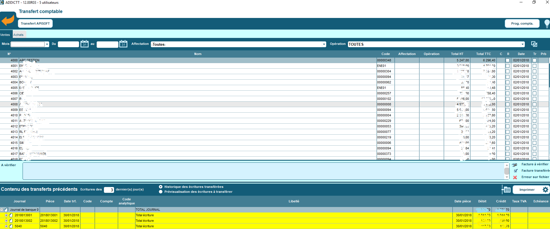This screenshot has width=550, height=229.
Task: Click the red X 'Erreur sur fichier' icon
Action: (515, 177)
